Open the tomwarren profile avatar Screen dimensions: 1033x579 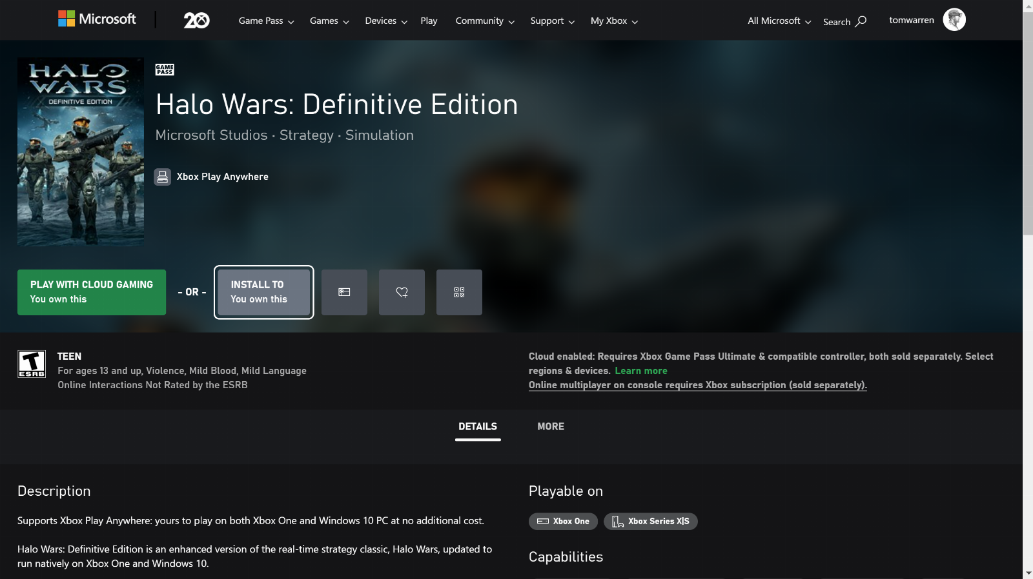954,20
